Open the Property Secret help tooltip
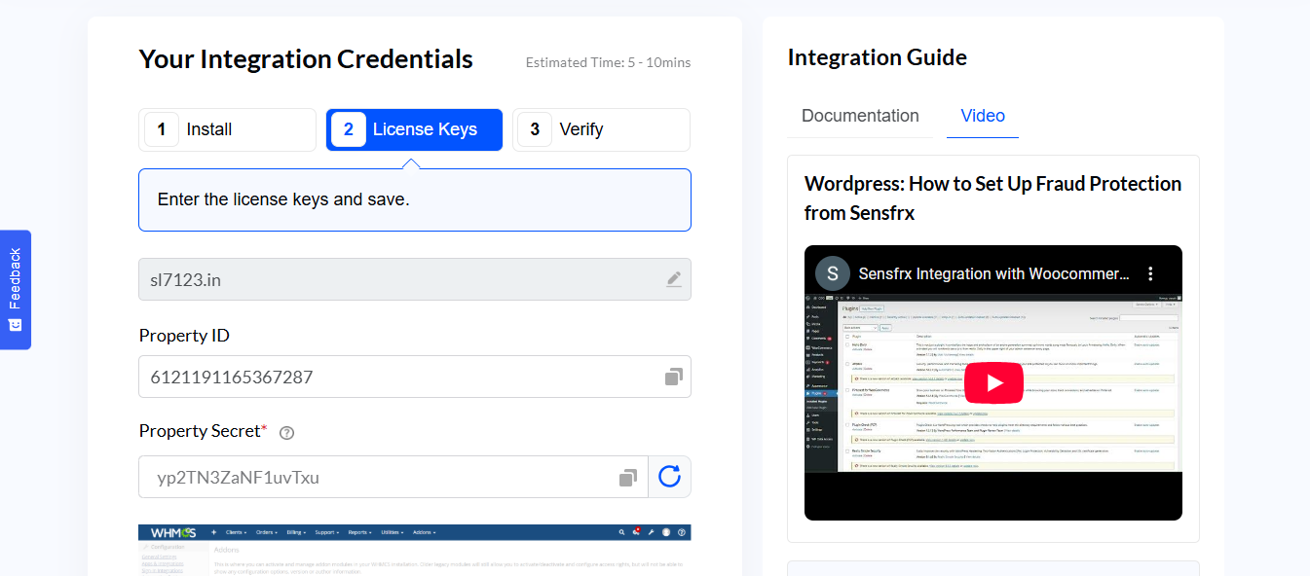 [x=286, y=433]
